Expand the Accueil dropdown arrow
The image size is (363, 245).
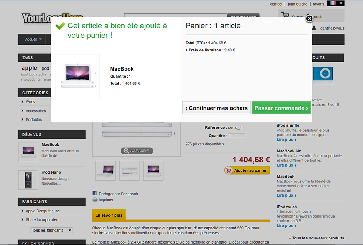[41, 39]
